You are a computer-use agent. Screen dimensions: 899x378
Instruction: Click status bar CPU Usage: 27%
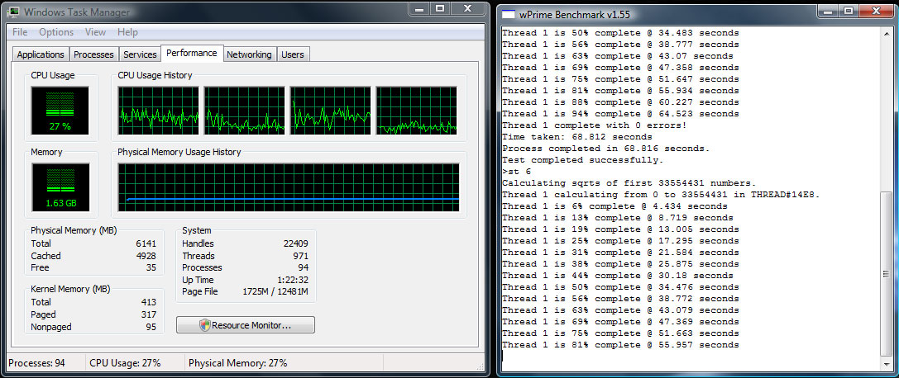[125, 363]
